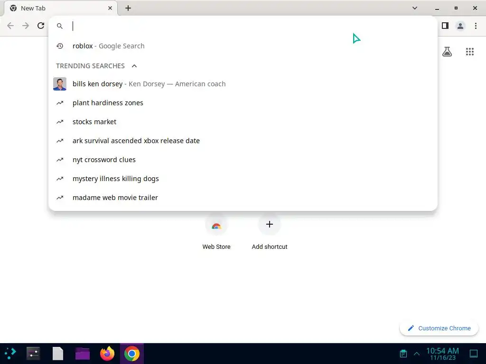Click the 10:54 AM taskbar clock
This screenshot has height=364, width=486.
442,354
